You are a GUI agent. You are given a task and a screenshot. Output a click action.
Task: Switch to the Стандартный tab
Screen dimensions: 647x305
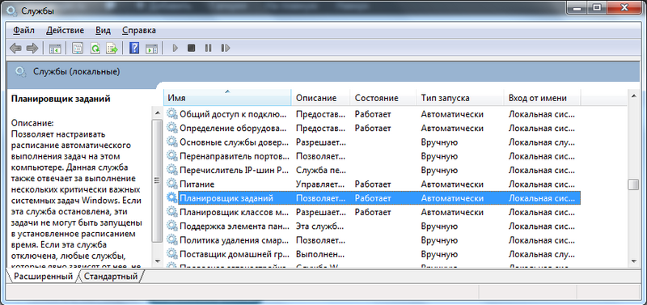(112, 277)
